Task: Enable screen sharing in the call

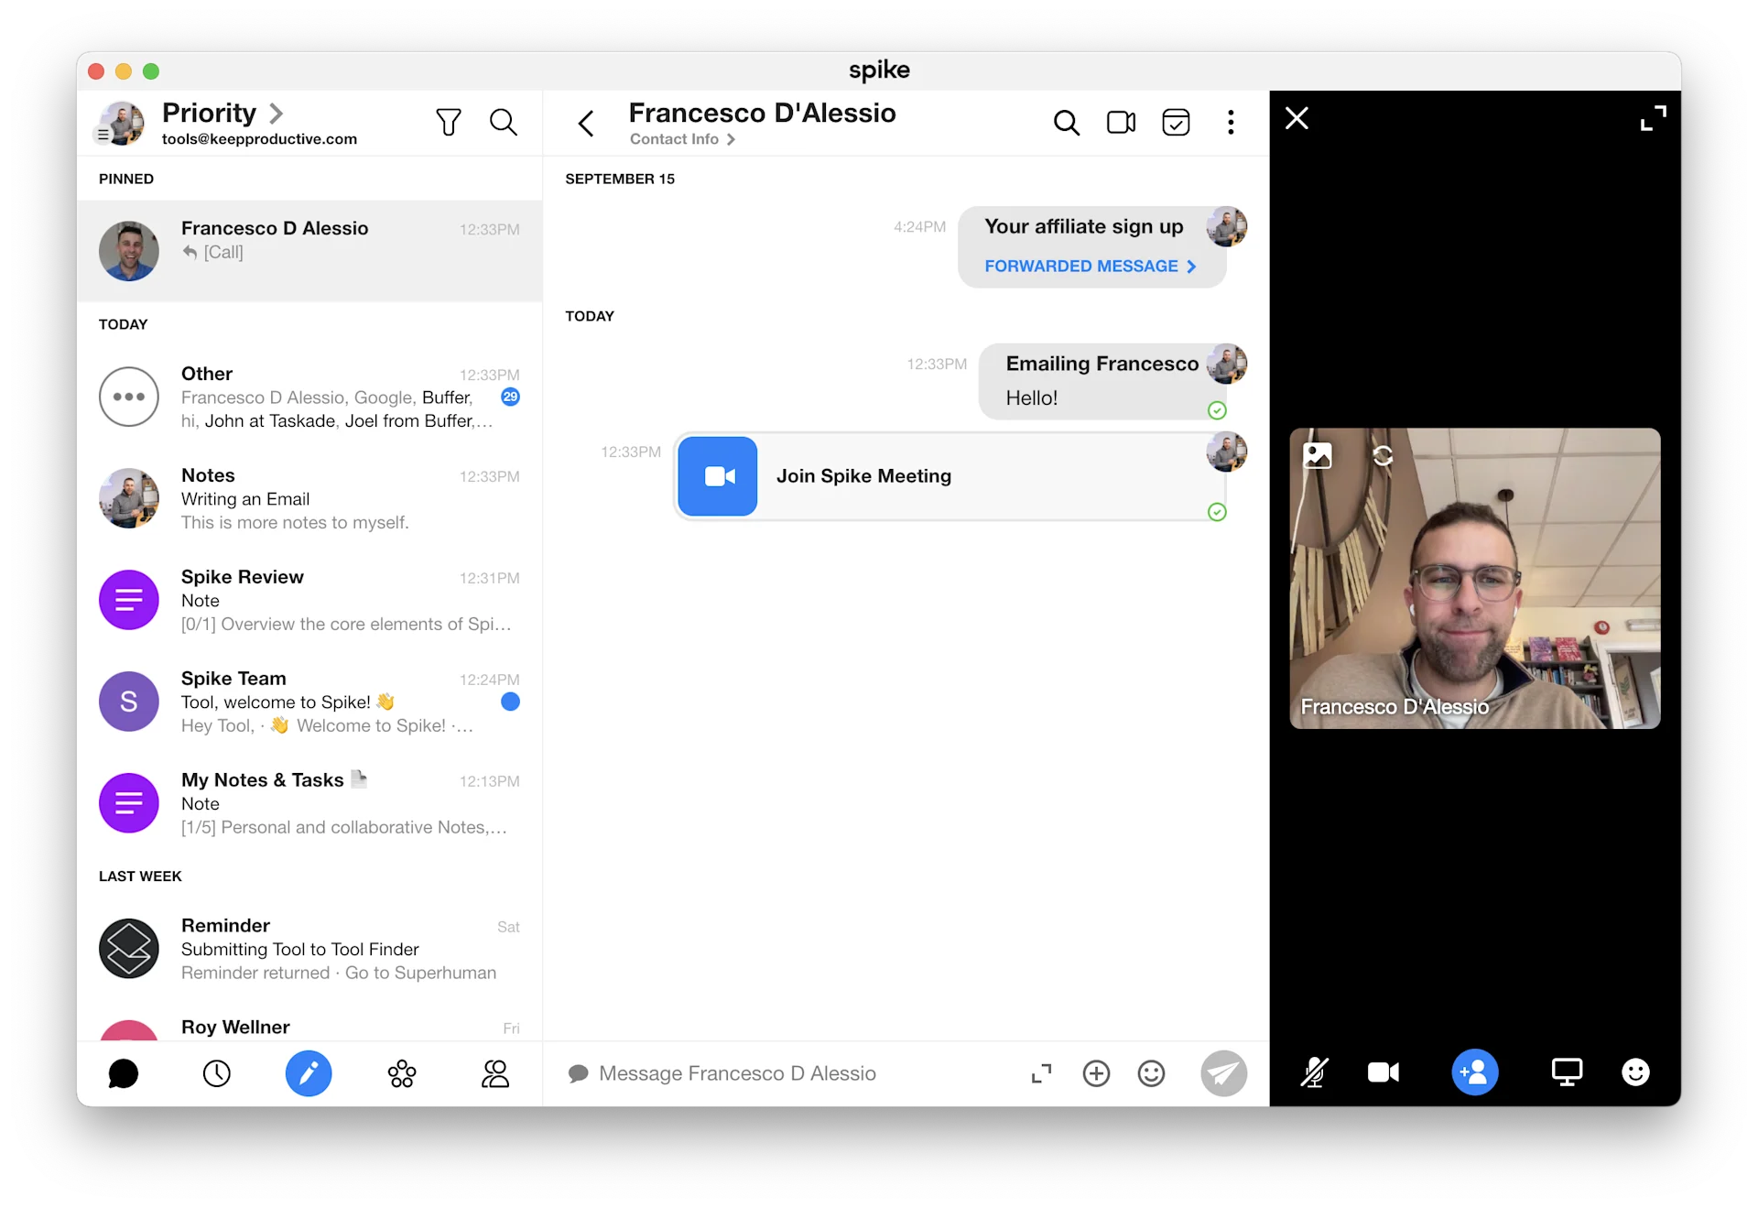Action: point(1567,1072)
